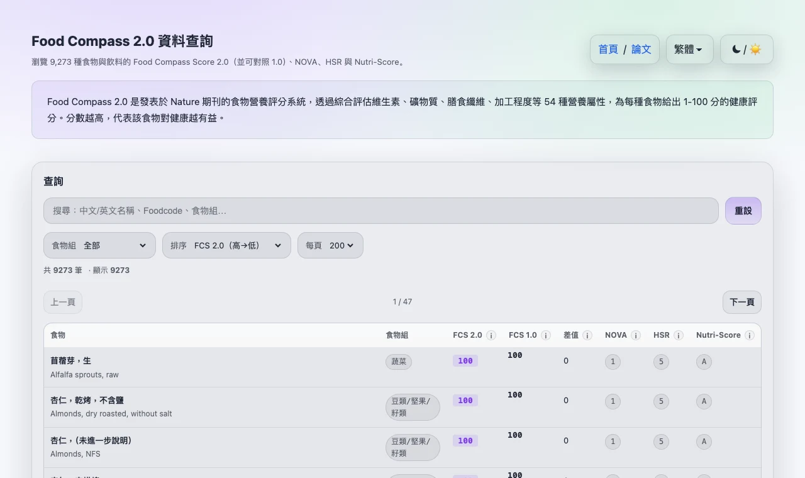Click the 蔬菜 food group tag
This screenshot has width=805, height=478.
tap(399, 362)
